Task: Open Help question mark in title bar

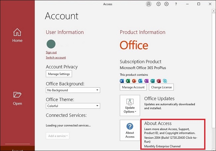Action: pyautogui.click(x=176, y=4)
